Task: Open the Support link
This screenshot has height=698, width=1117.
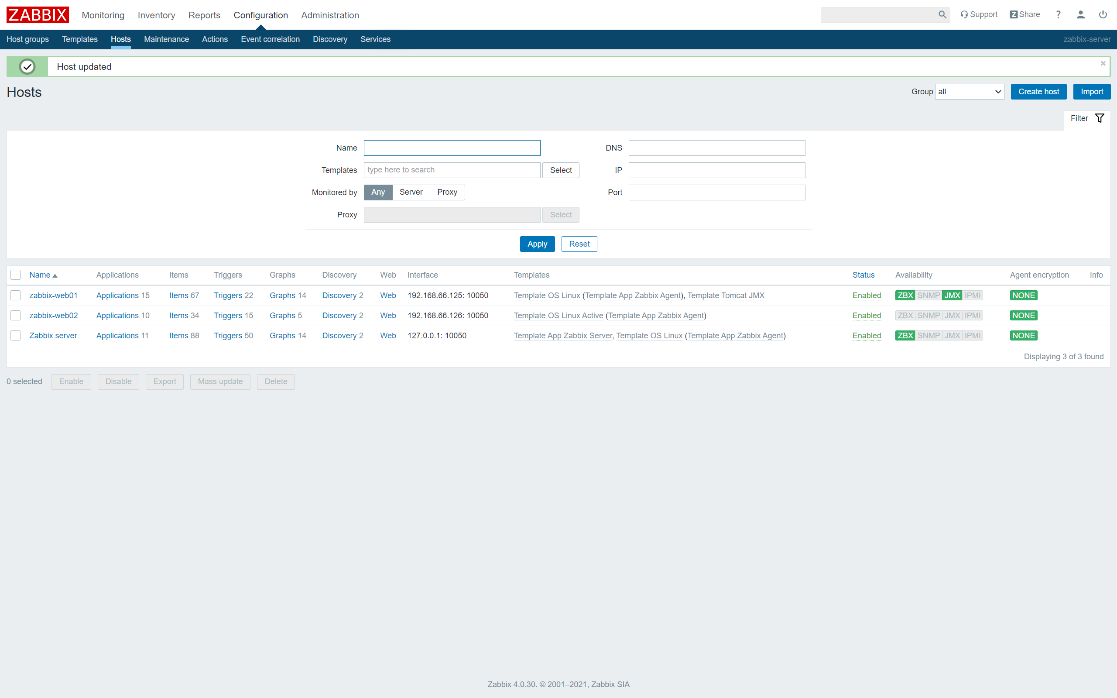Action: point(979,14)
